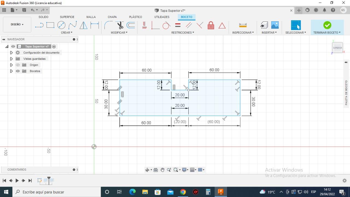Select the Sketch Dimension tool
Viewport: 350px width, 197px height.
click(95, 25)
